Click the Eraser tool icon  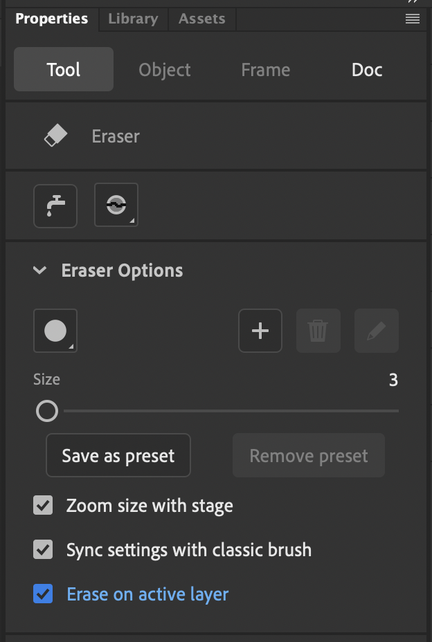point(56,136)
